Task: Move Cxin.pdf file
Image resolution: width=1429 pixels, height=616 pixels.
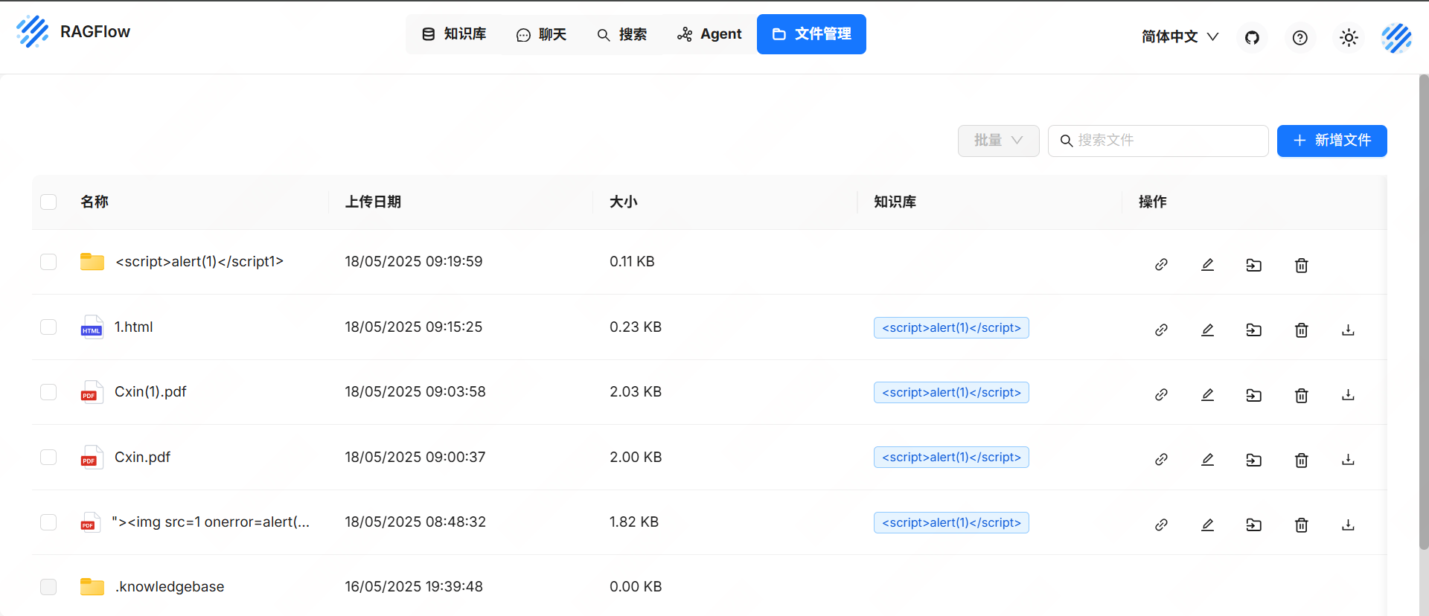Action: click(x=1254, y=460)
